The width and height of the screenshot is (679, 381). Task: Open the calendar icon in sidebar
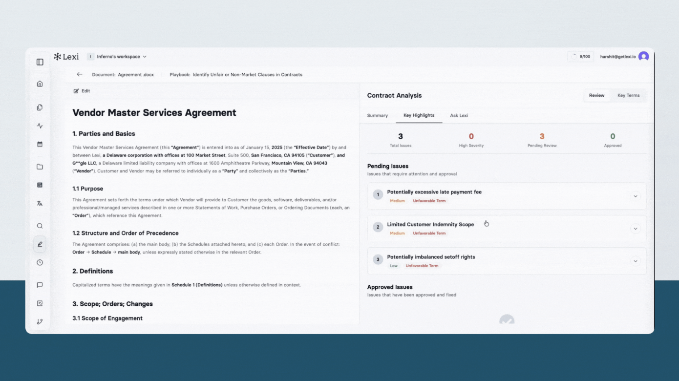[x=40, y=145]
